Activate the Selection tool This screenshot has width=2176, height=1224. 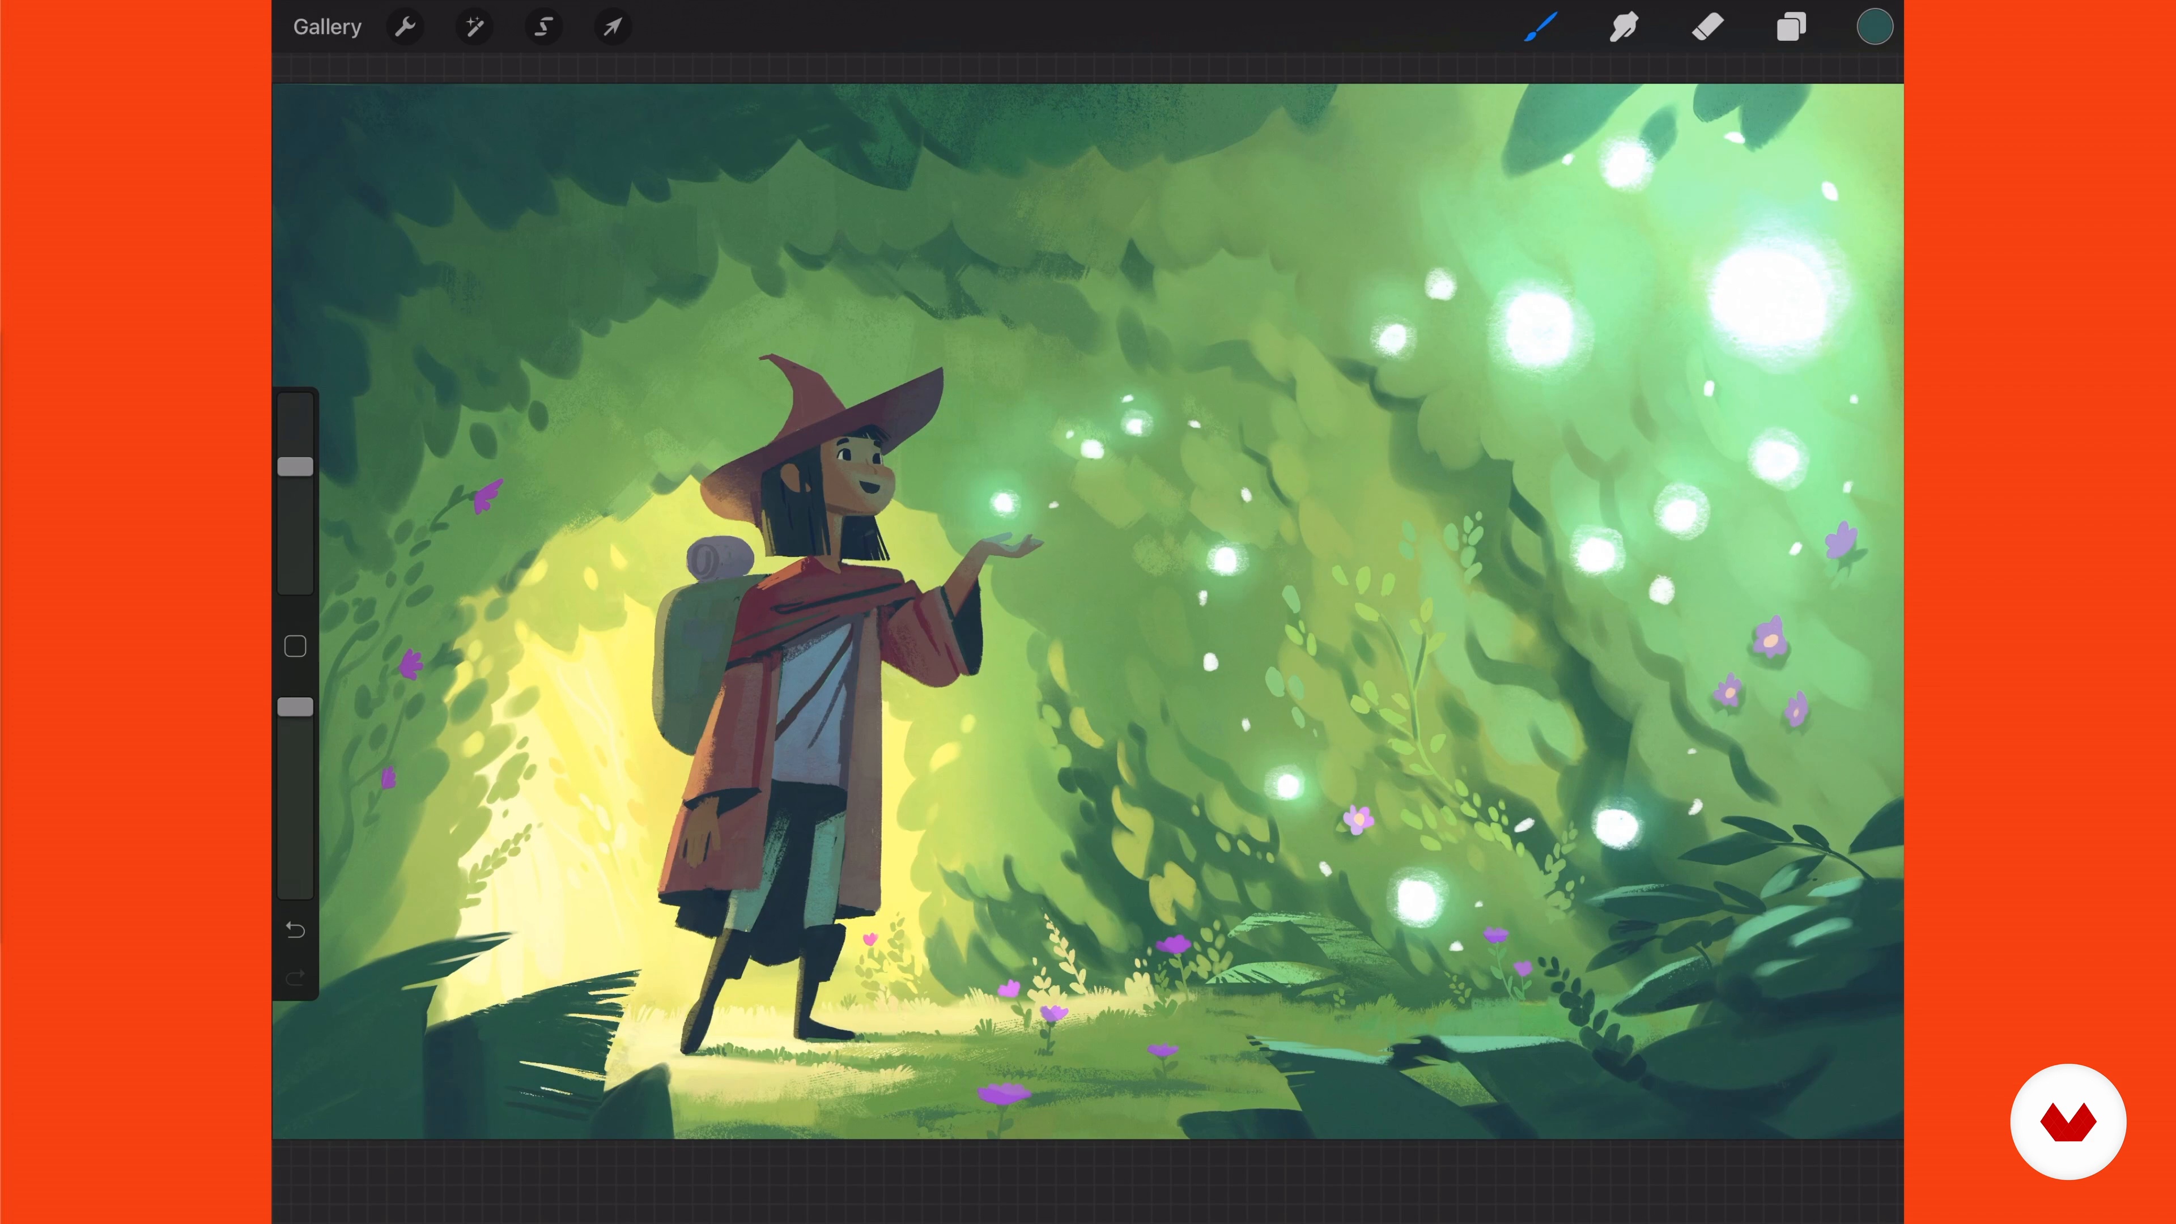tap(544, 27)
